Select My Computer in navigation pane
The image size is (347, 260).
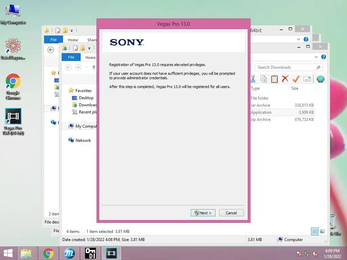(82, 126)
